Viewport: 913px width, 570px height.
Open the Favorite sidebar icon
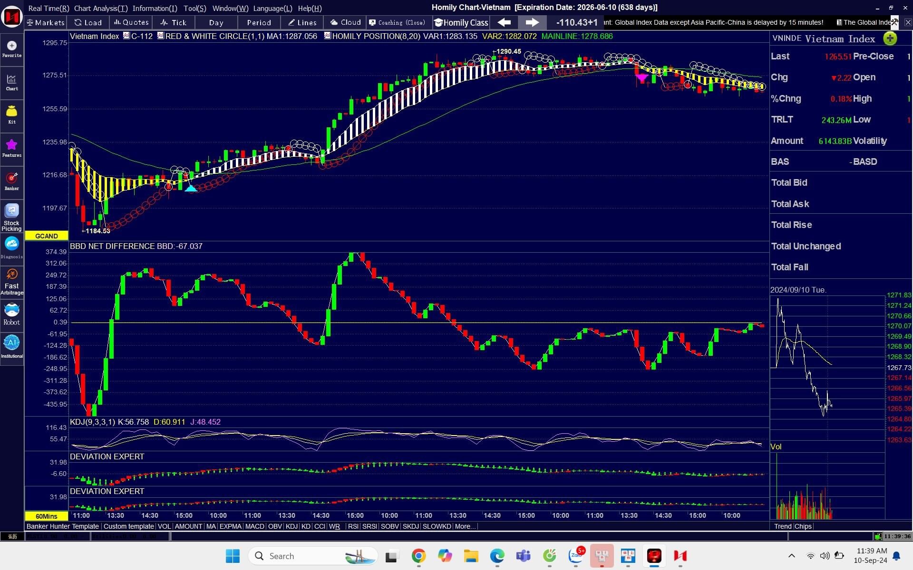12,49
